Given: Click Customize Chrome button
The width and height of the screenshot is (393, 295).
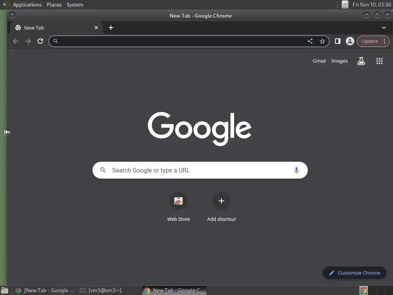Looking at the screenshot, I should click(354, 273).
